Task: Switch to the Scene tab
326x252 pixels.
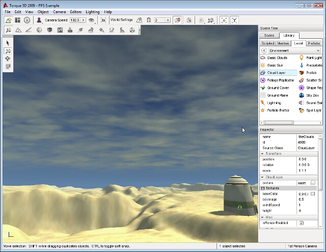Action: pyautogui.click(x=269, y=36)
